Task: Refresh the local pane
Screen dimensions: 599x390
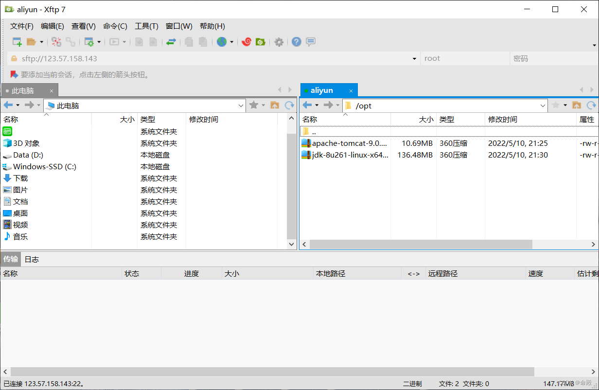Action: pos(289,105)
